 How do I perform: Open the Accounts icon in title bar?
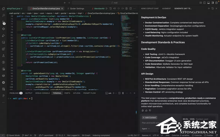[216, 3]
